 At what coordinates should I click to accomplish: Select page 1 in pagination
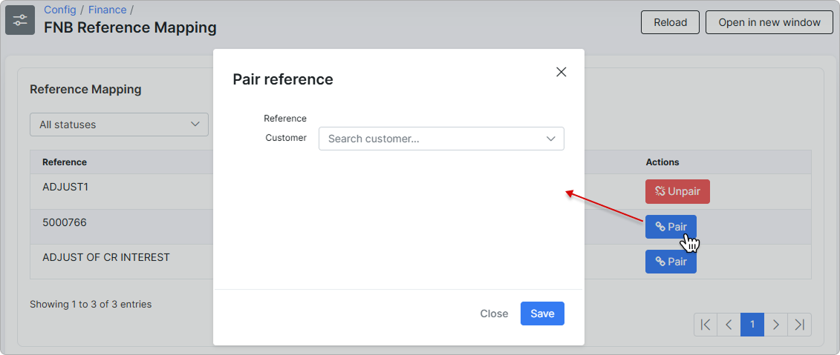pos(752,325)
